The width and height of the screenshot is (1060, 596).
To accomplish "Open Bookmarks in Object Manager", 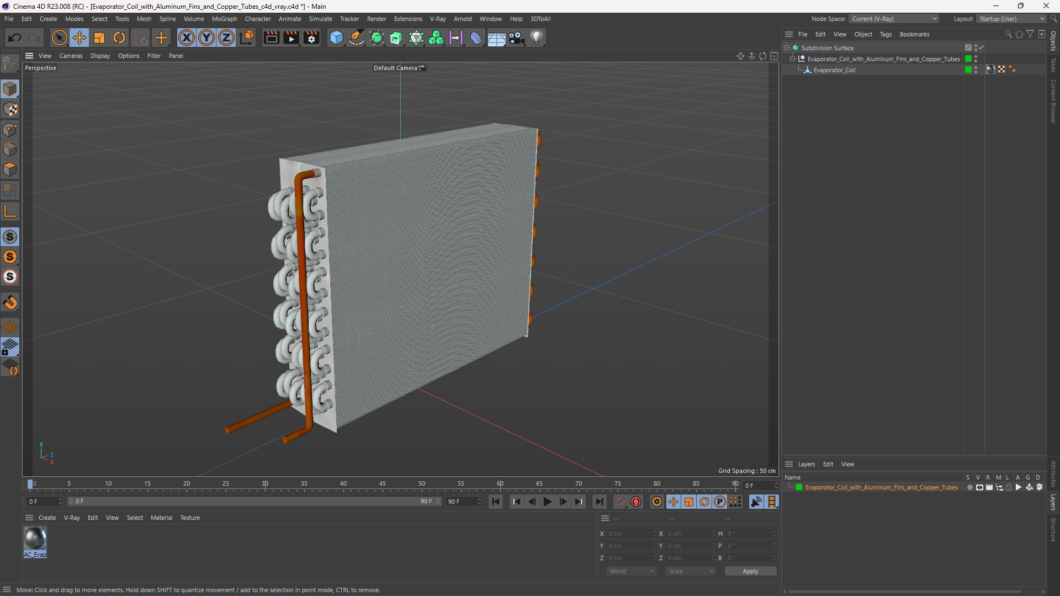I will tap(914, 34).
